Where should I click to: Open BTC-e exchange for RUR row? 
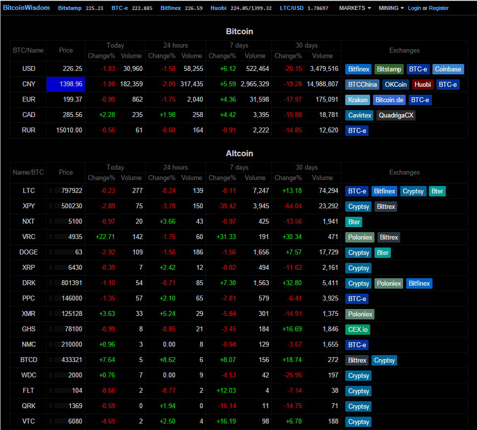coord(357,130)
